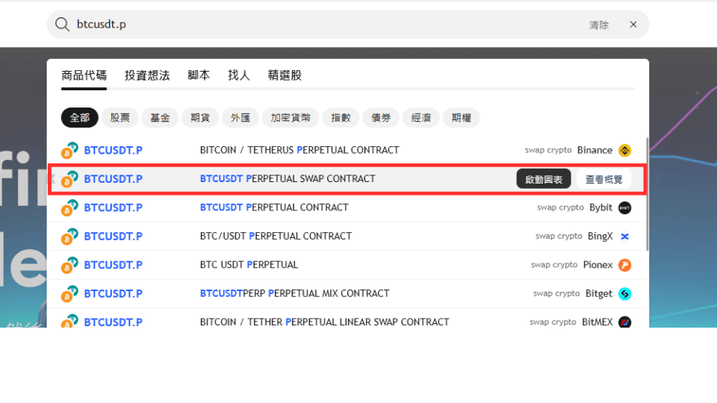Select the 指數 filter chip

[x=341, y=118]
